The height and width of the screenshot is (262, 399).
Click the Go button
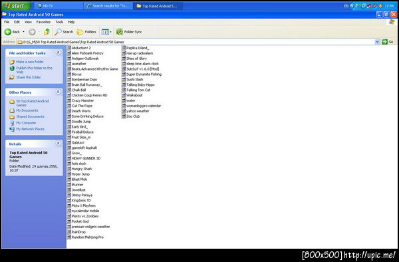(388, 42)
